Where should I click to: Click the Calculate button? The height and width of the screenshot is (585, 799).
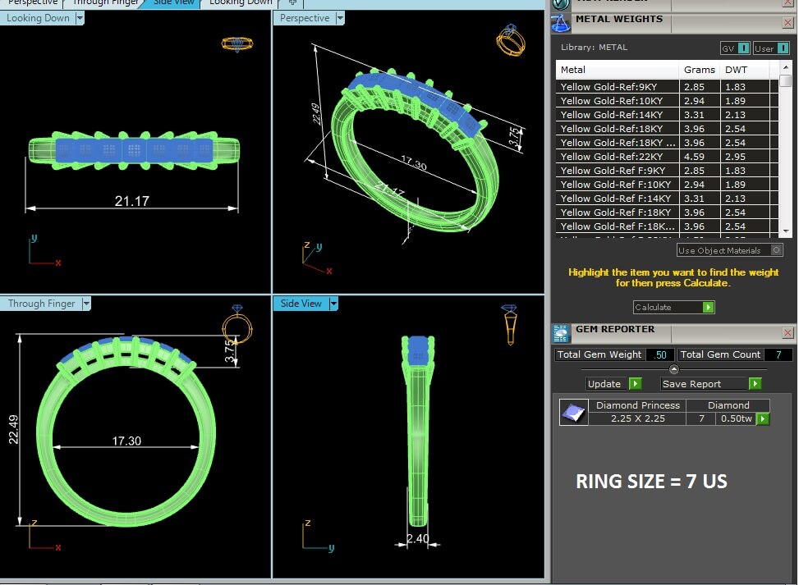click(673, 307)
